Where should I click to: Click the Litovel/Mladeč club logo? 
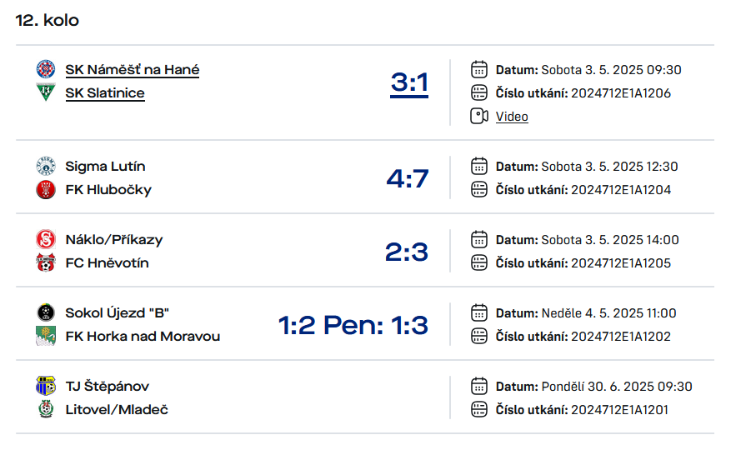coord(46,409)
